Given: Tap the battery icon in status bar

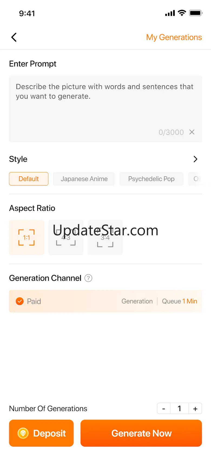Looking at the screenshot, I should click(x=196, y=13).
